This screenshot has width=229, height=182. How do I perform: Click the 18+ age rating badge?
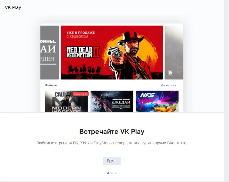coord(171,73)
